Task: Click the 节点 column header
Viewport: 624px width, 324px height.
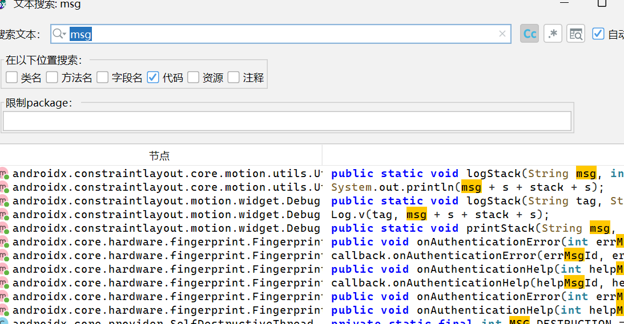Action: 160,155
